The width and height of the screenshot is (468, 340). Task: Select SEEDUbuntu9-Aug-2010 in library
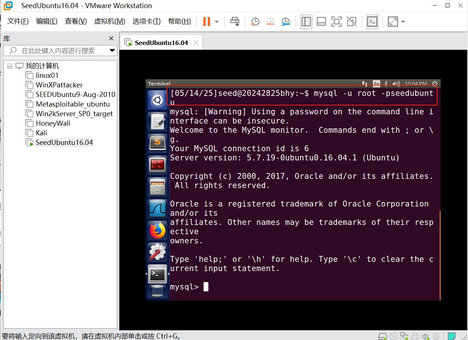pos(75,94)
